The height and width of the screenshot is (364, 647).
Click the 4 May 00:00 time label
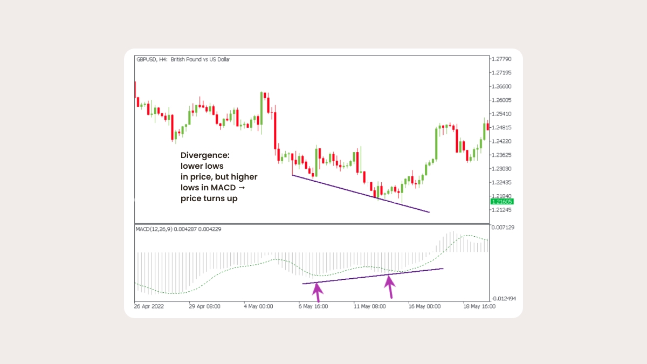(258, 306)
